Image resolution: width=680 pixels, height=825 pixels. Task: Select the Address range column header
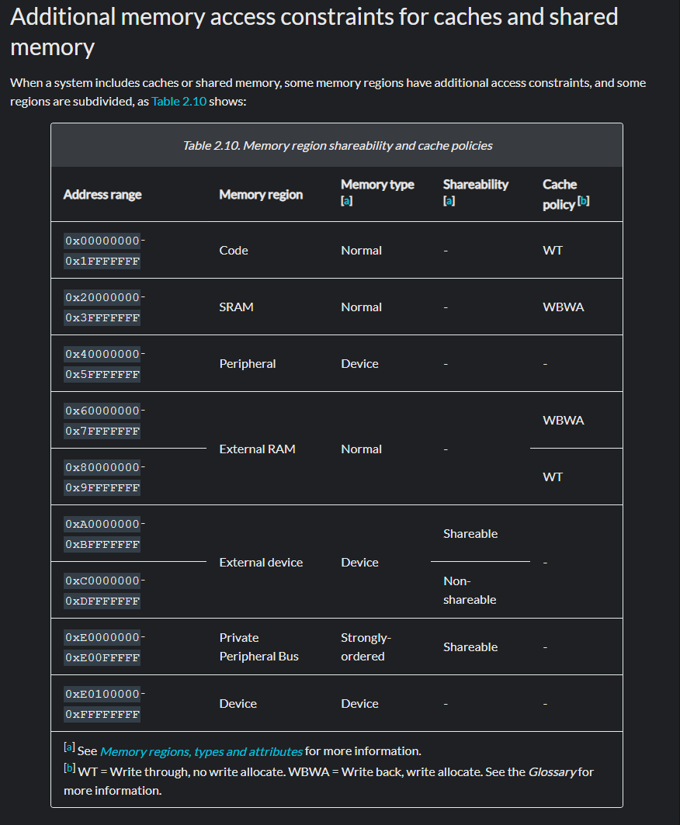point(102,194)
